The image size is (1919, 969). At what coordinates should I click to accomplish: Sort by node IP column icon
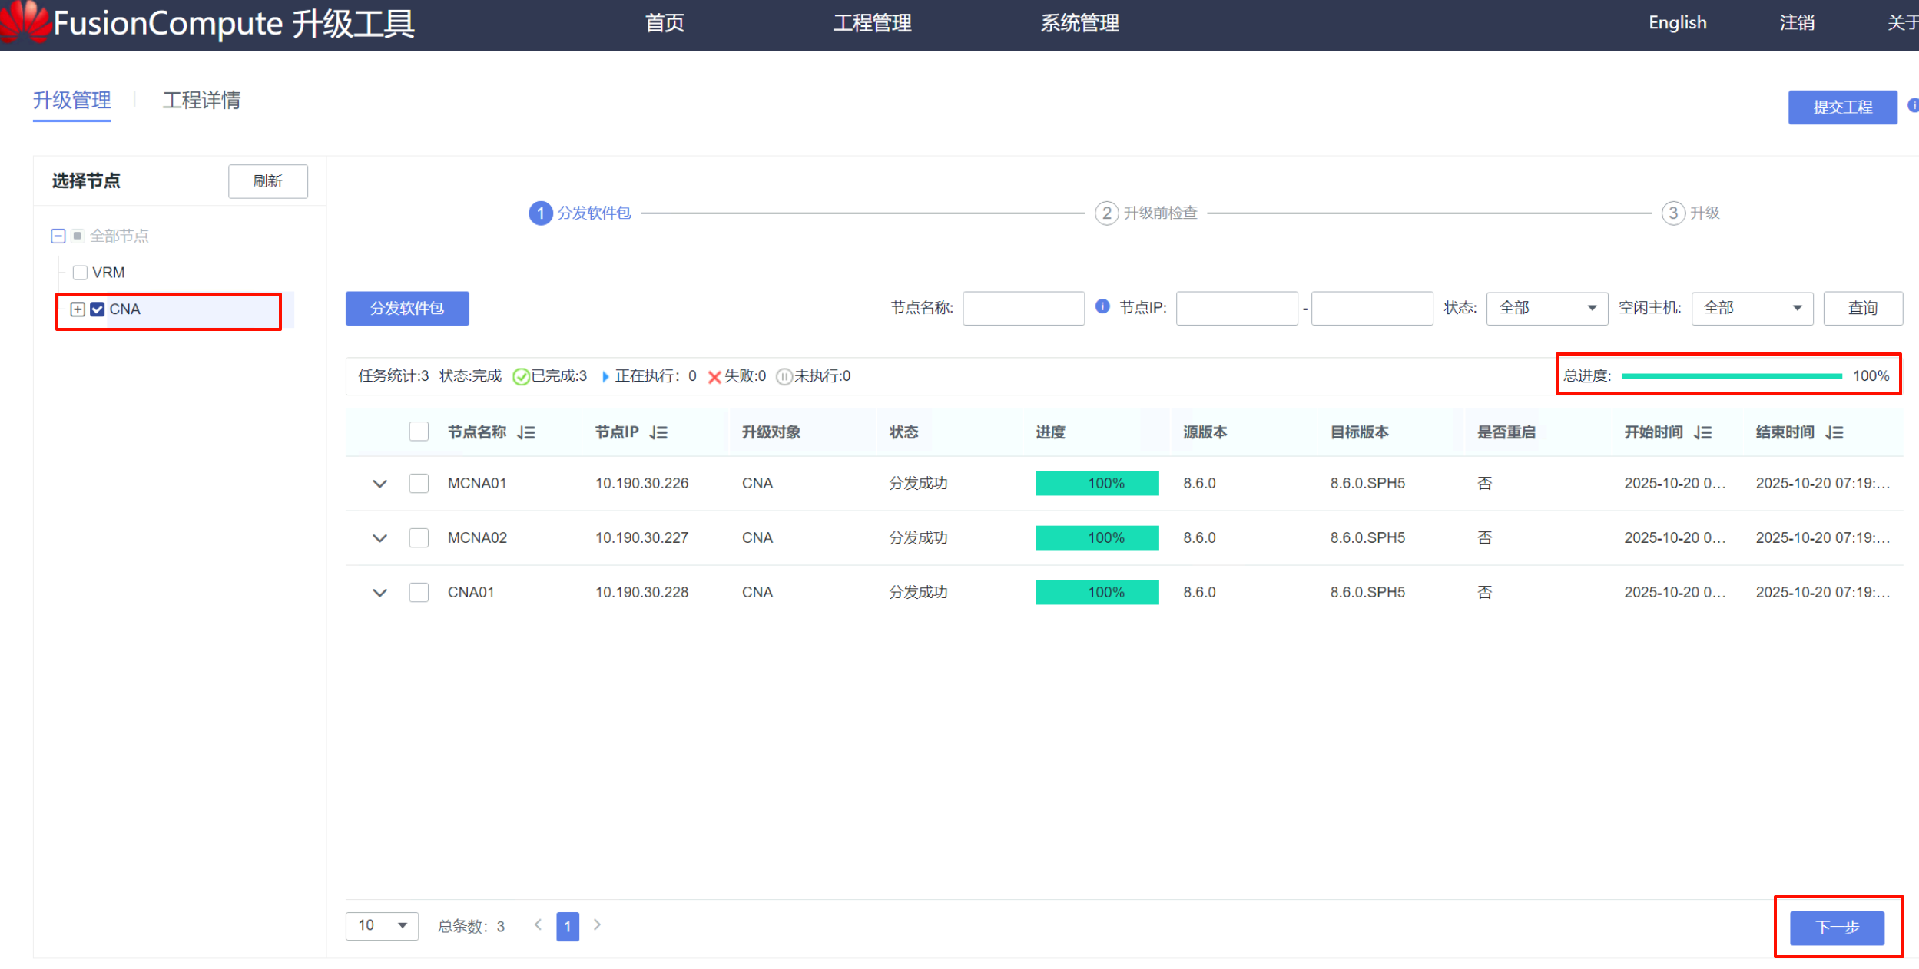click(658, 433)
